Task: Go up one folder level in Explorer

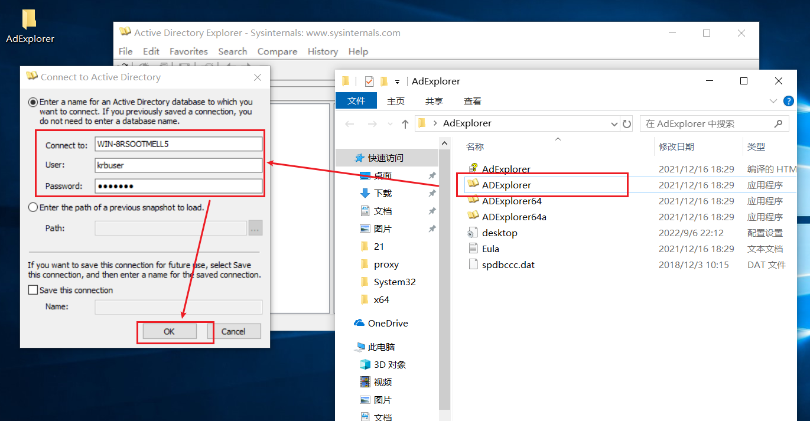Action: (405, 123)
